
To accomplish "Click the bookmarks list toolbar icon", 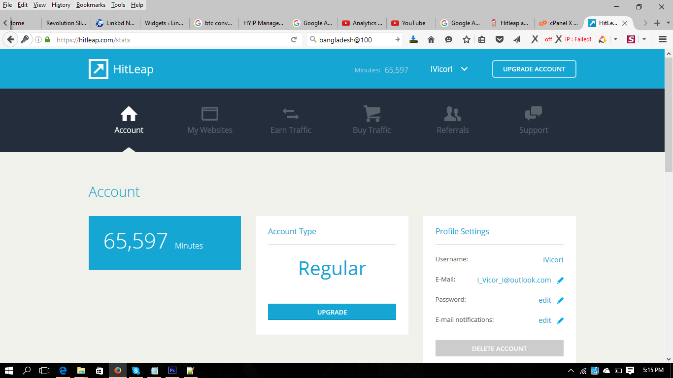I will point(482,39).
